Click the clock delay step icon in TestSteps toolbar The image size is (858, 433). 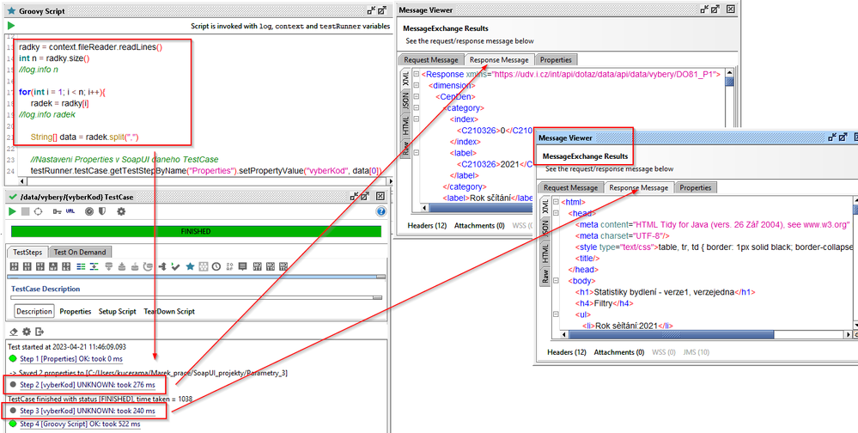point(216,267)
